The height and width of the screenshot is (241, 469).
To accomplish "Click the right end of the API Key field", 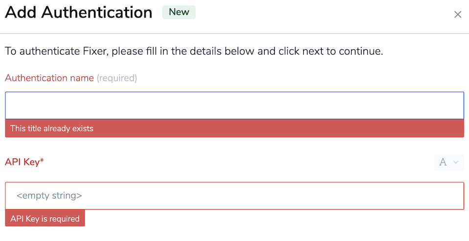I will (x=450, y=196).
